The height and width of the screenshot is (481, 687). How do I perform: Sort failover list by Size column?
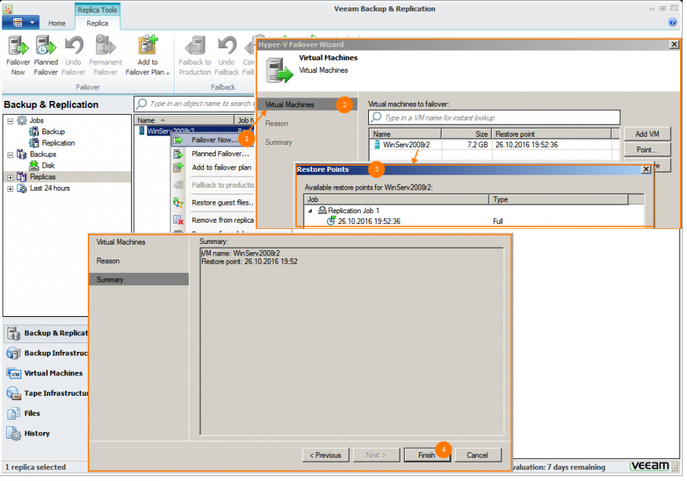point(466,134)
